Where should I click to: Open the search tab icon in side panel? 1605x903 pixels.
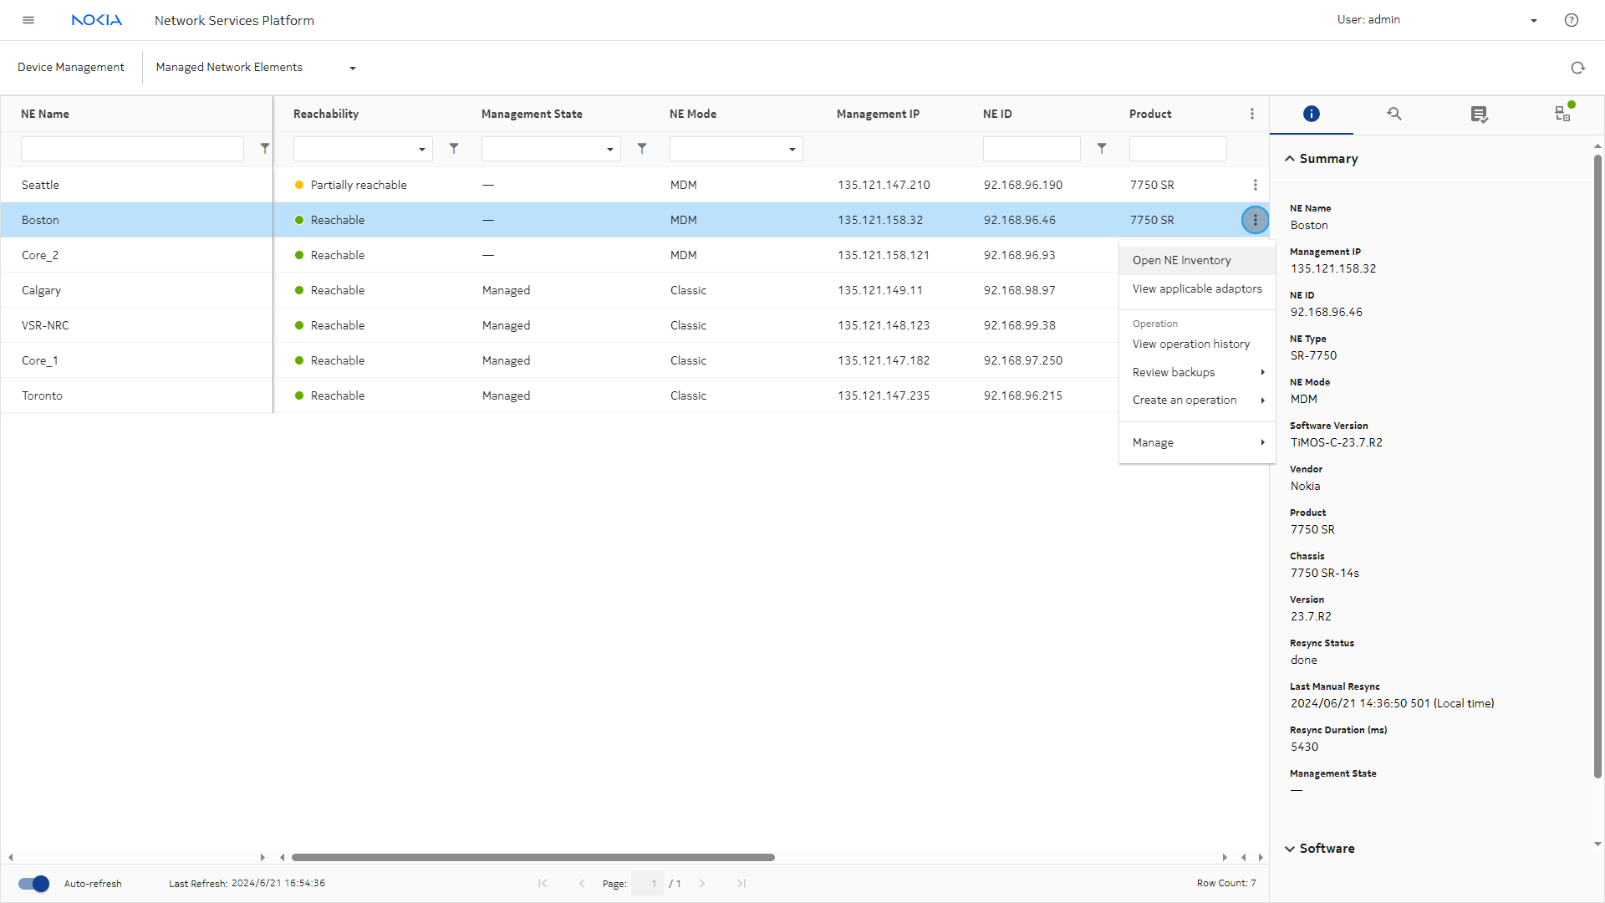(x=1394, y=114)
